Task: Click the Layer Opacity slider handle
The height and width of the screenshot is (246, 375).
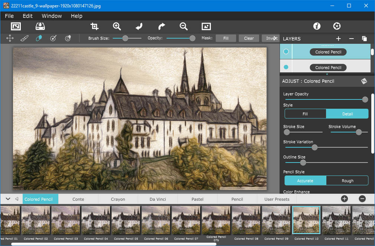Action: (x=365, y=99)
